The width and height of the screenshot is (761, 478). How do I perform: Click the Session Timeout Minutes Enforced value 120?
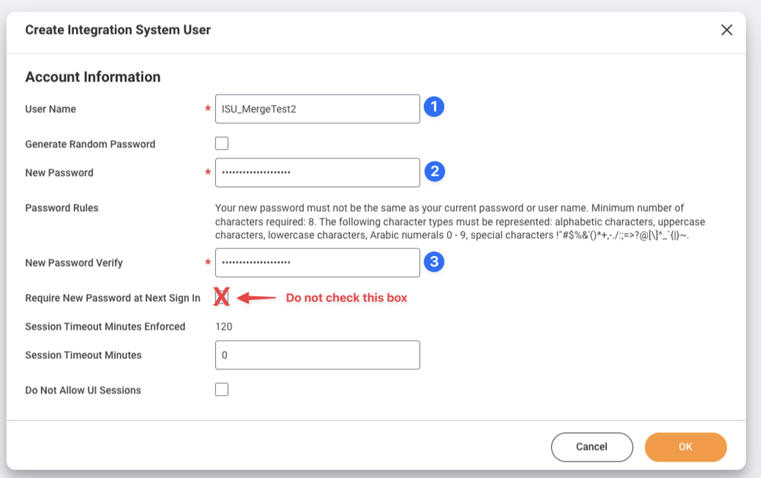tap(223, 326)
